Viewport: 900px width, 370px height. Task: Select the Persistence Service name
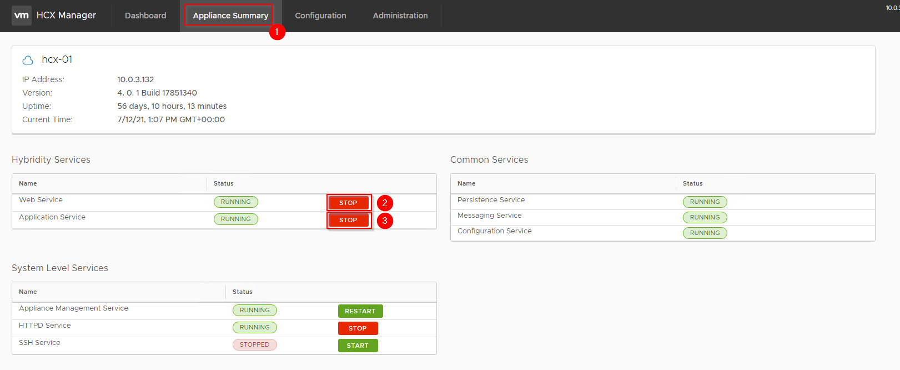(x=491, y=200)
